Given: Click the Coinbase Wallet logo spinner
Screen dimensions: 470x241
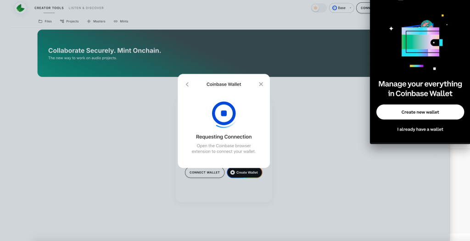Looking at the screenshot, I should (224, 115).
